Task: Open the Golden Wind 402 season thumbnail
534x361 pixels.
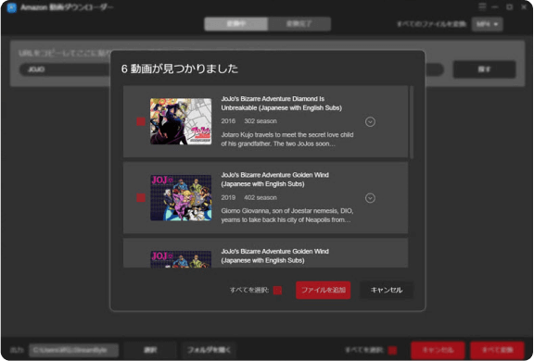Action: 181,198
